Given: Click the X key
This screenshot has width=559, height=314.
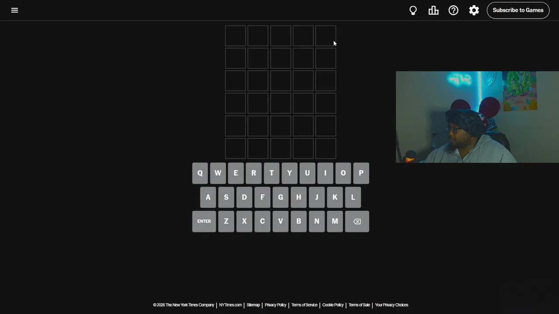Looking at the screenshot, I should pos(244,222).
